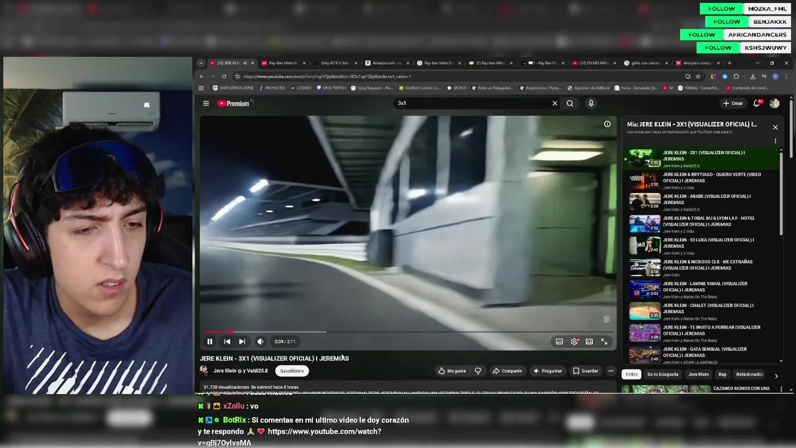Open the browser extensions puzzle icon
This screenshot has width=796, height=448.
736,77
